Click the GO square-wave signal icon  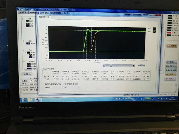[30, 55]
